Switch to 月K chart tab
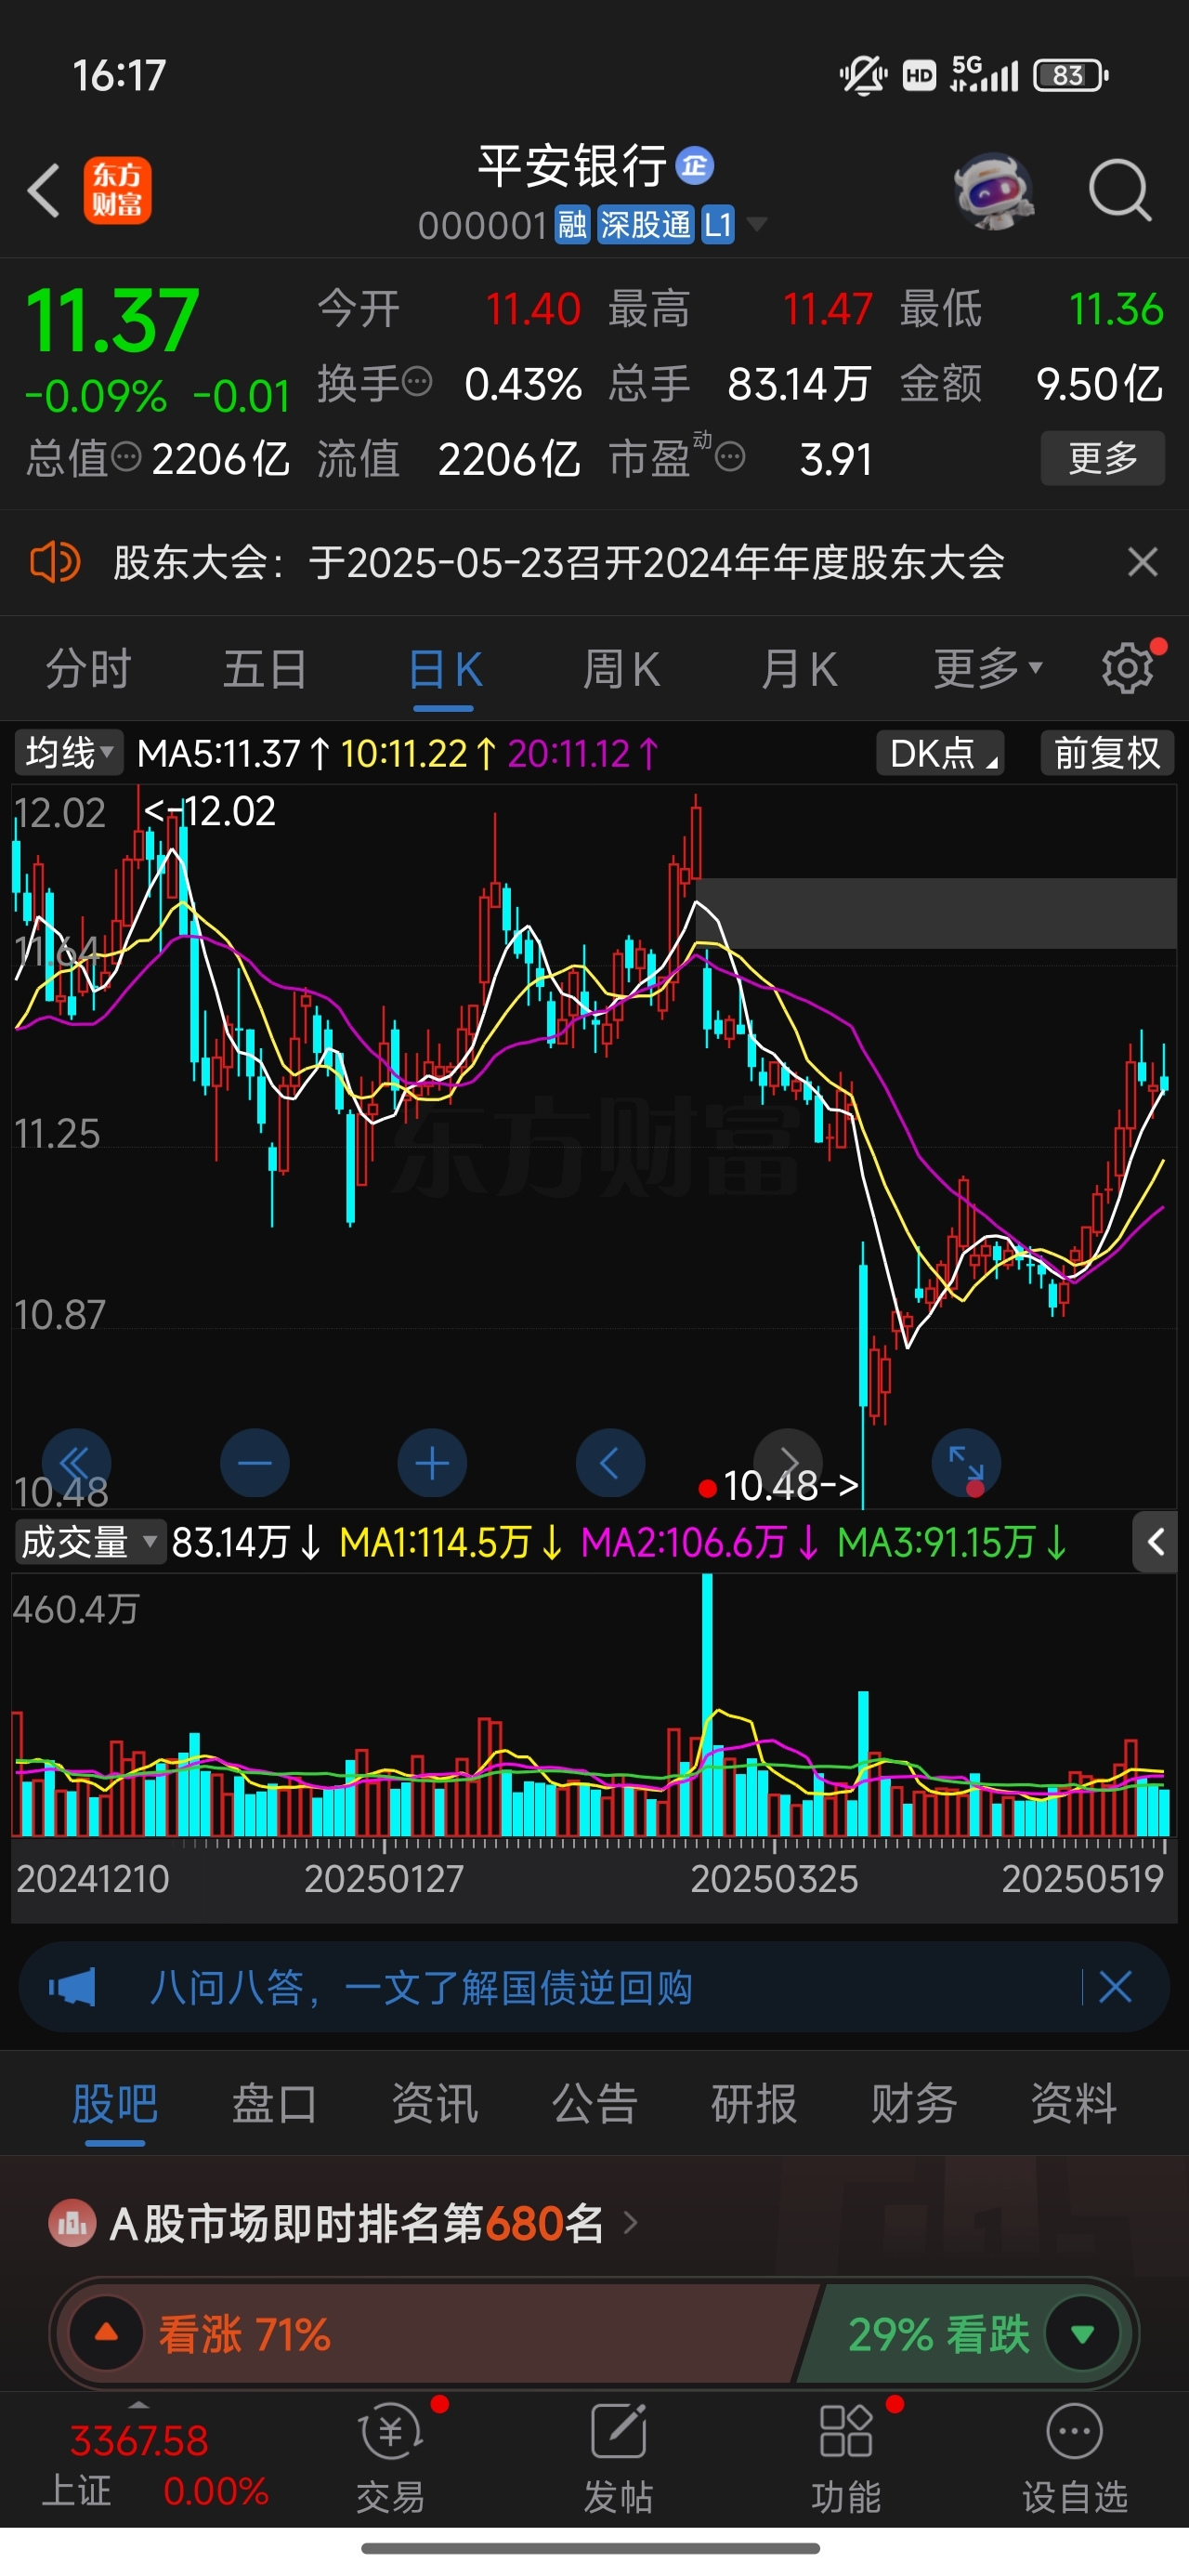 799,668
